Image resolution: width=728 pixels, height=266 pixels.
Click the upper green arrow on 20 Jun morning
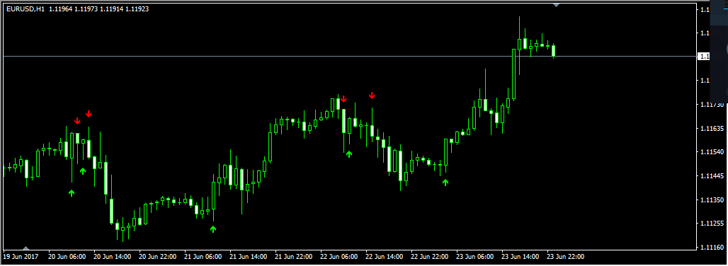[x=83, y=171]
